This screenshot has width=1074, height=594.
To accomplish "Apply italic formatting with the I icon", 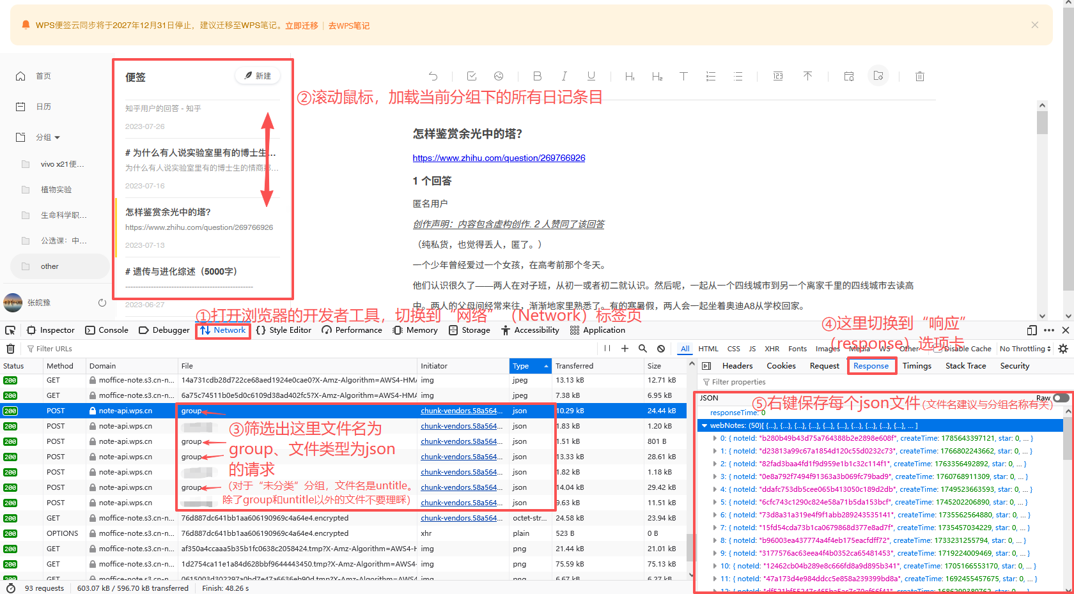I will click(x=564, y=76).
